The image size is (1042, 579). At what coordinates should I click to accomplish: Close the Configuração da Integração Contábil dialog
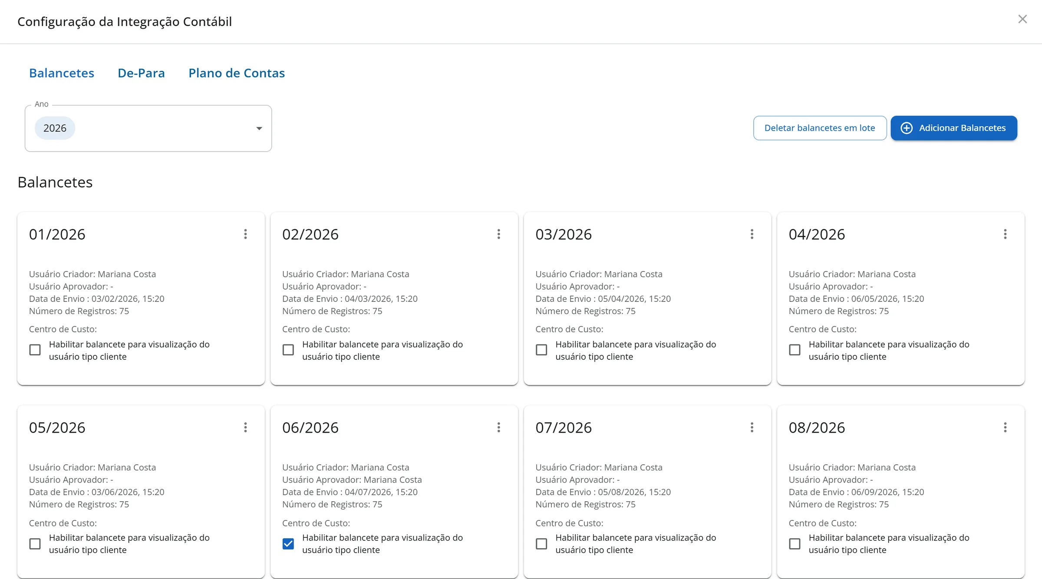(x=1022, y=19)
